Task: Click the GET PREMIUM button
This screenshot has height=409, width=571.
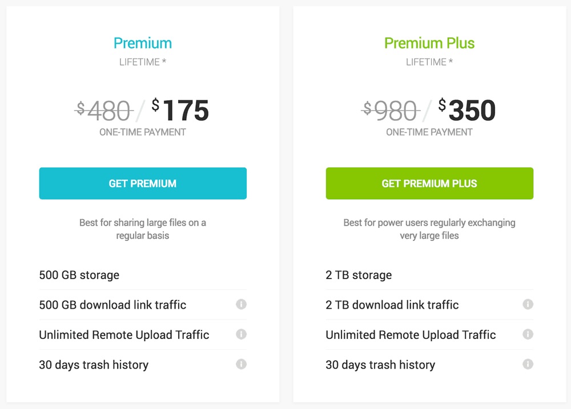Action: 143,183
